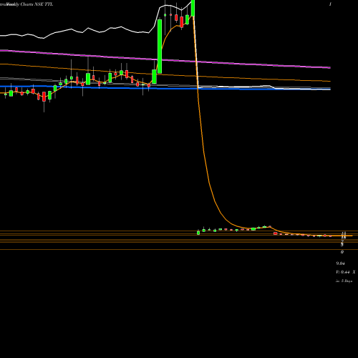The width and height of the screenshot is (358, 358).
Task: Click the price value 9.04
Action: click(340, 263)
